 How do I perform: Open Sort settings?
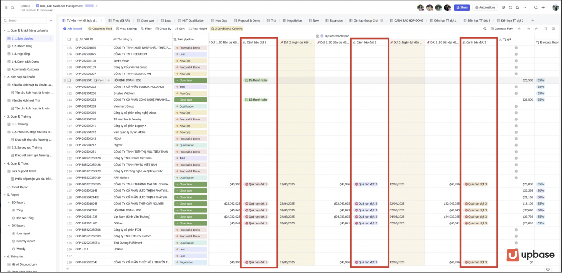click(180, 29)
